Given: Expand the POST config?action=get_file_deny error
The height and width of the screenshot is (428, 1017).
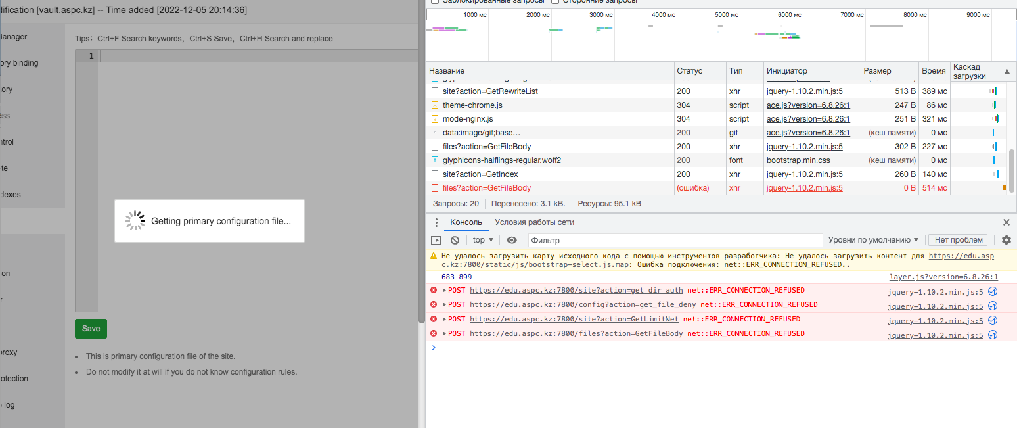Looking at the screenshot, I should coord(444,305).
